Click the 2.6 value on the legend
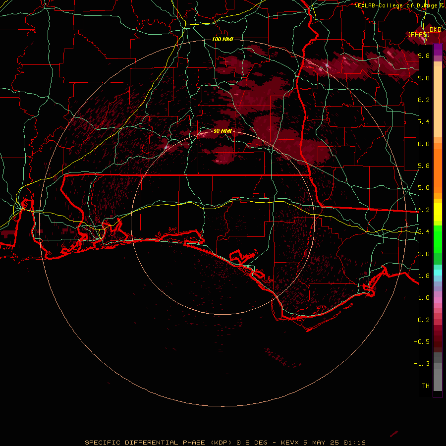The width and height of the screenshot is (446, 446). click(x=424, y=254)
